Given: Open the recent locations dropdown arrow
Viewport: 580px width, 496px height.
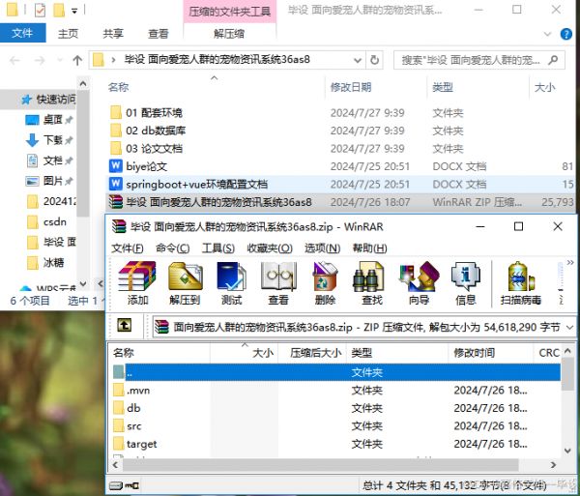Looking at the screenshot, I should tap(60, 60).
